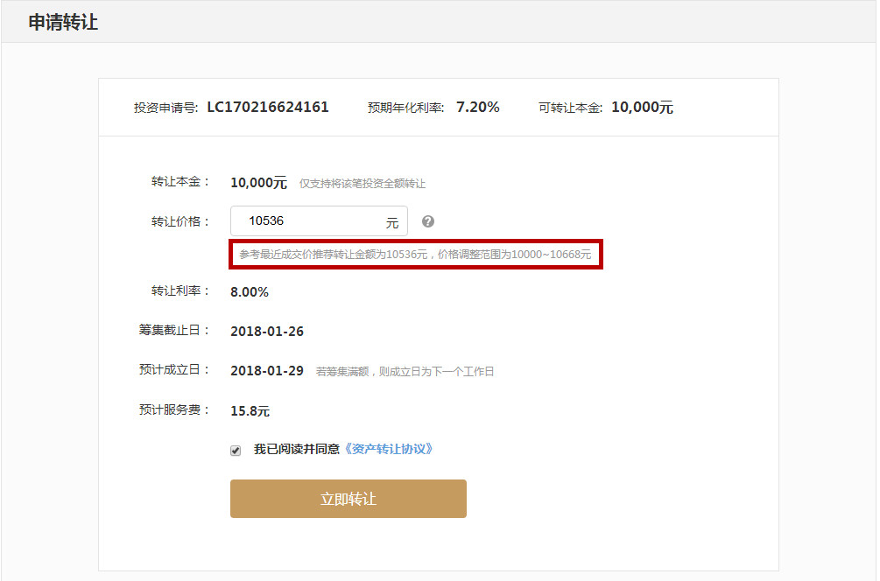Click the 元 unit suffix in price field

pos(392,223)
